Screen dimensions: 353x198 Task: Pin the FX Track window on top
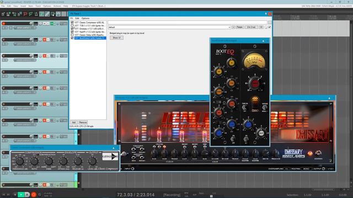pyautogui.click(x=266, y=14)
